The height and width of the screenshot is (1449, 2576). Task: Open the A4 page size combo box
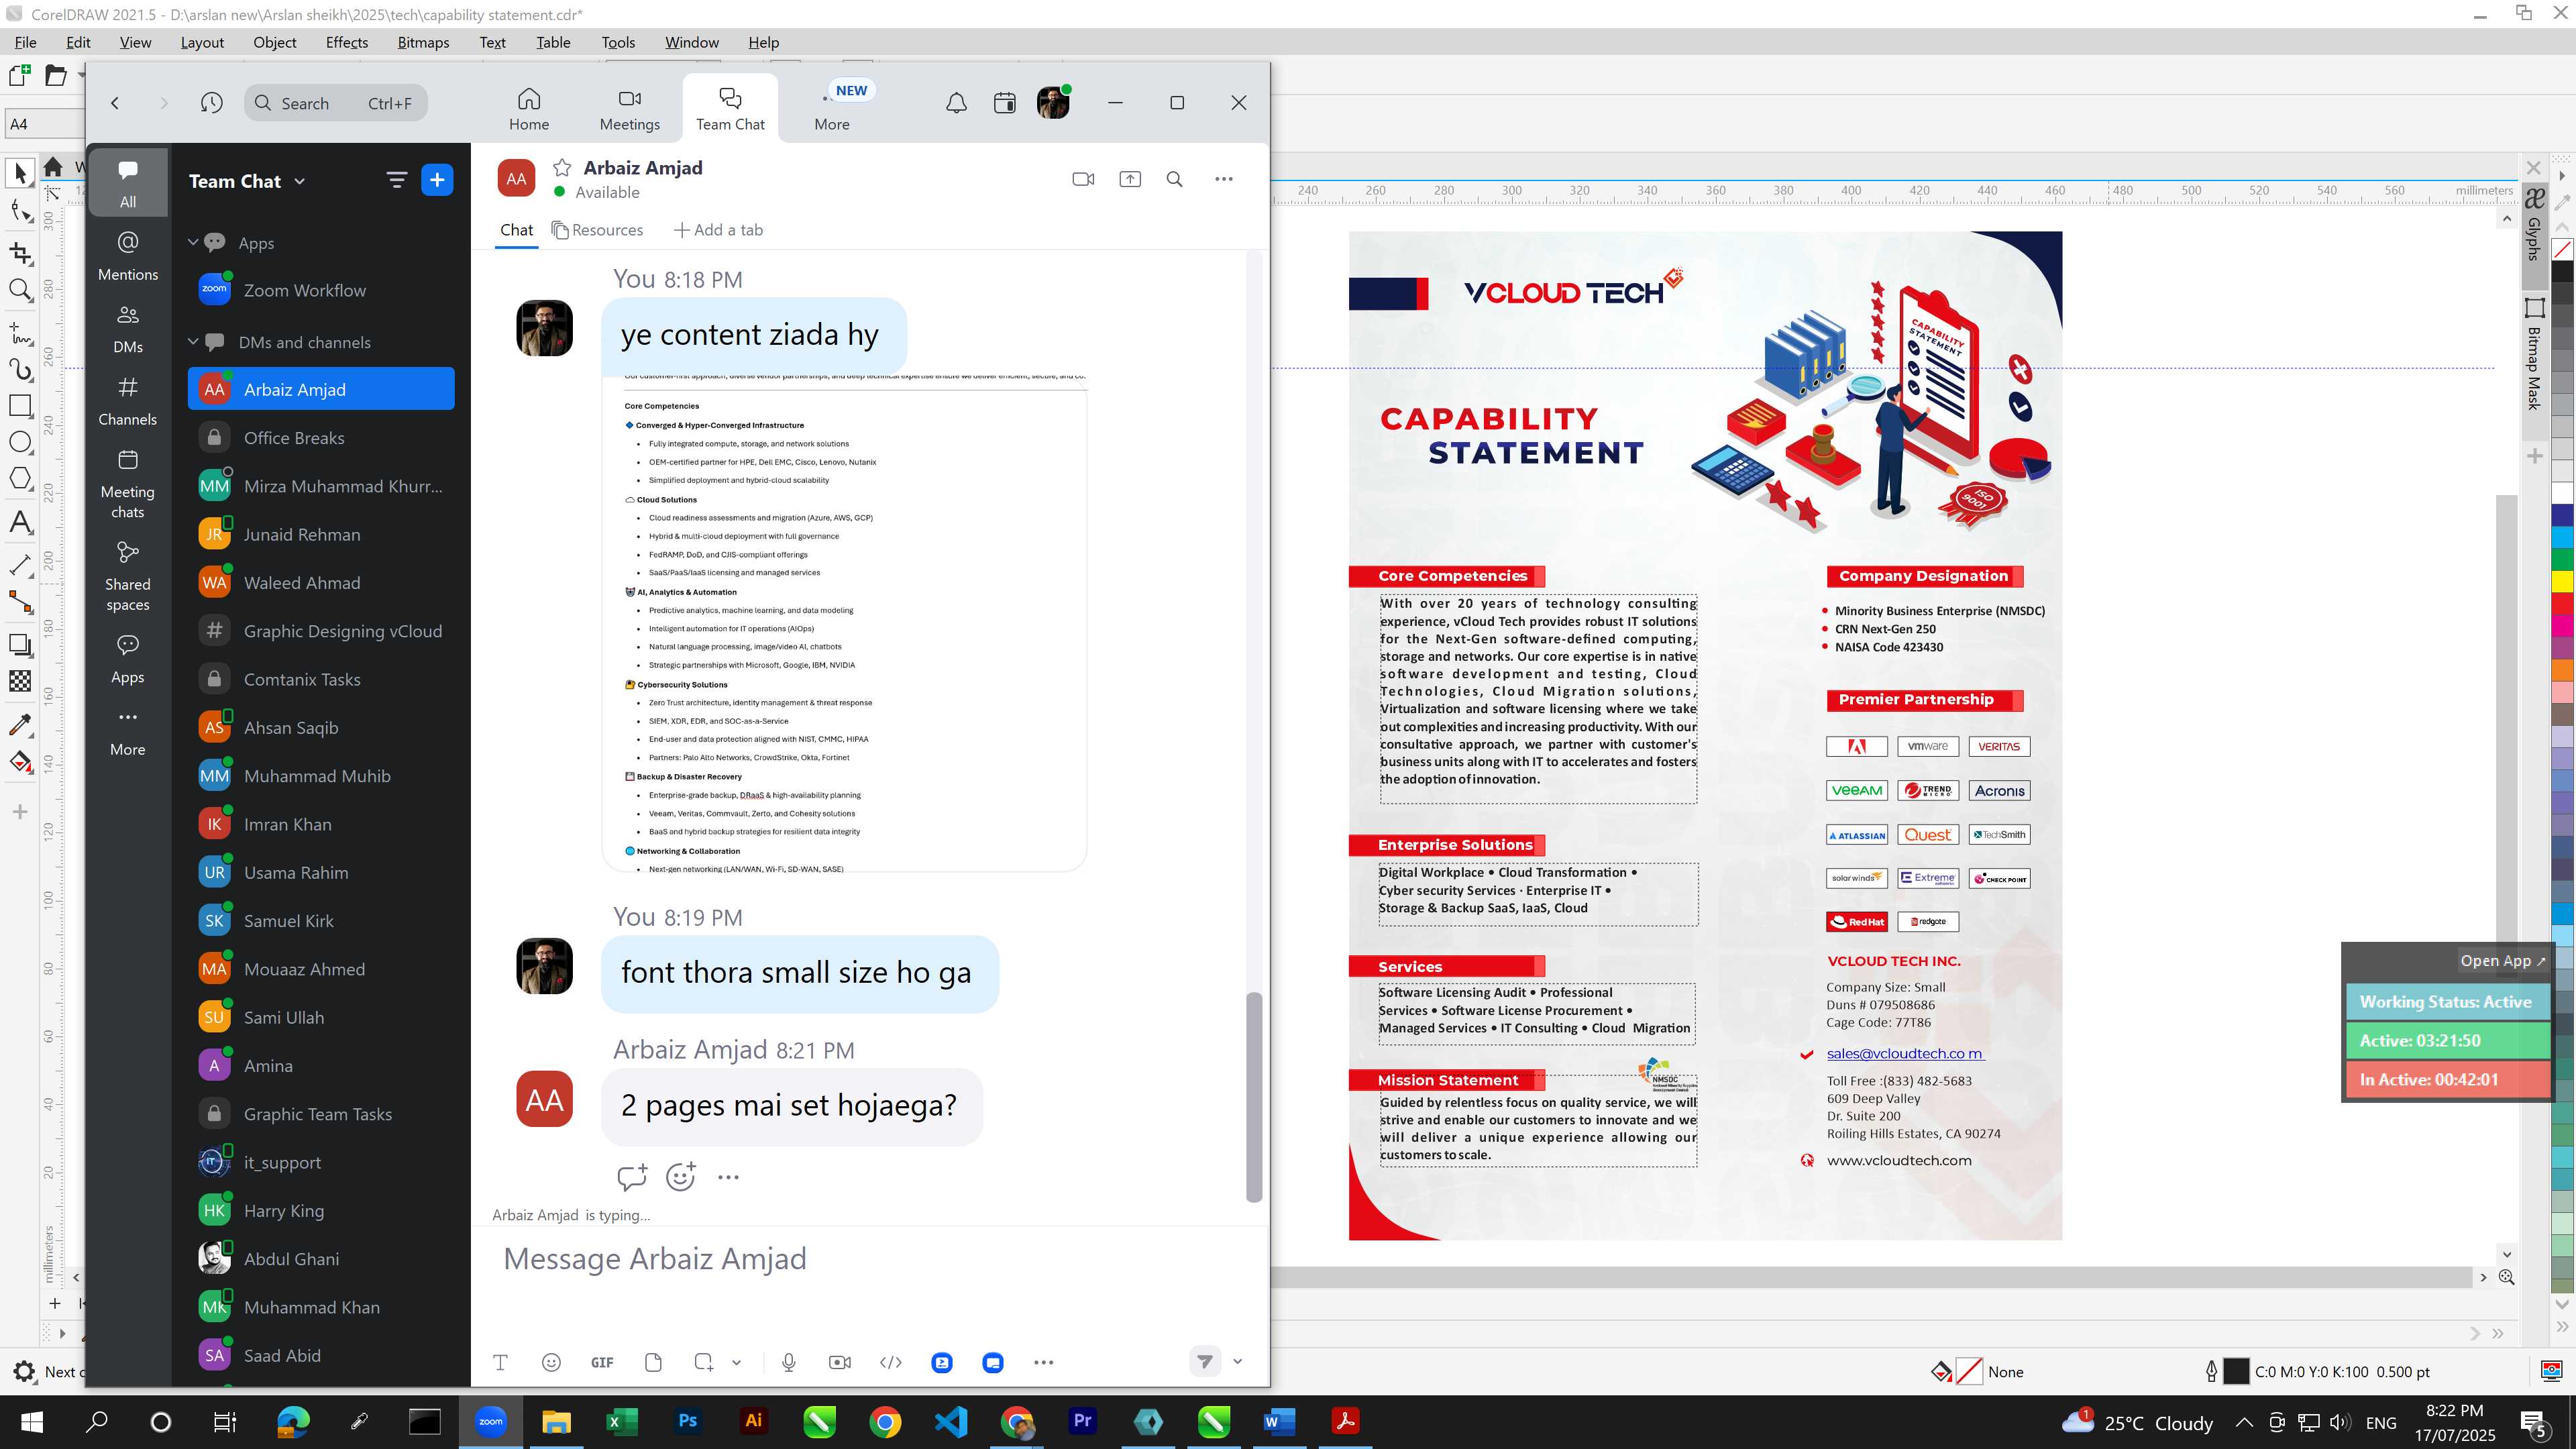click(x=44, y=124)
